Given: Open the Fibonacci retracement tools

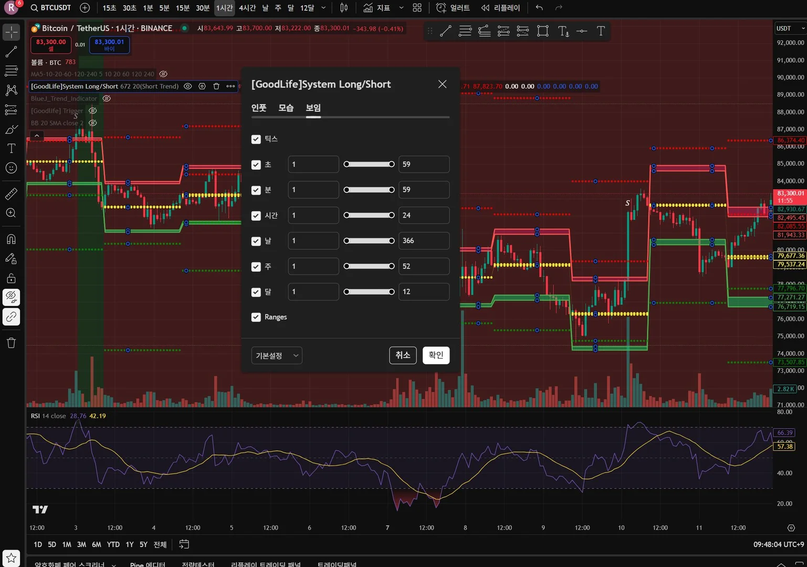Looking at the screenshot, I should pos(11,71).
